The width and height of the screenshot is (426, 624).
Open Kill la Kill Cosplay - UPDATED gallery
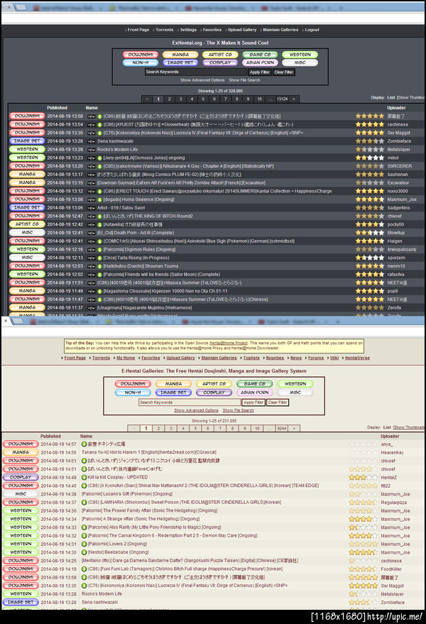(x=118, y=477)
